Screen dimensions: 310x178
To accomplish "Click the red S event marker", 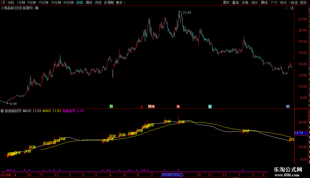I will [x=142, y=107].
